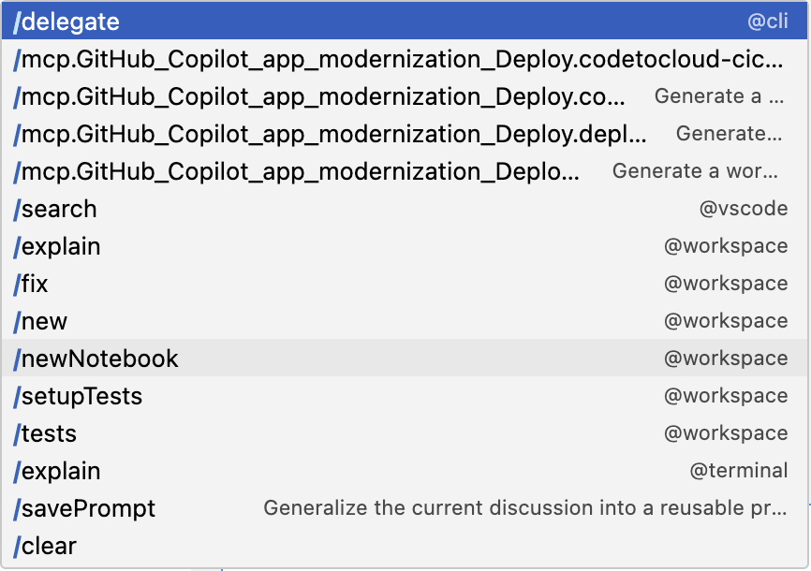The height and width of the screenshot is (571, 811).
Task: Click the 'Generalize the current discussion' description
Action: (524, 508)
